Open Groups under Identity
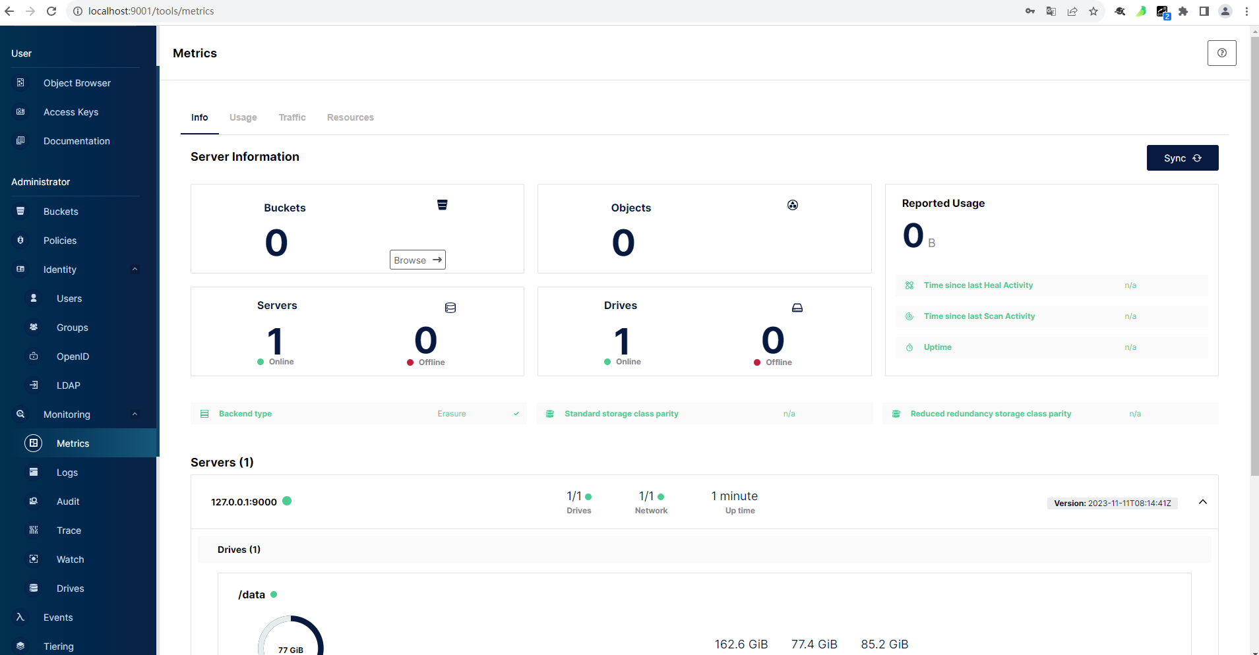1259x655 pixels. point(72,327)
